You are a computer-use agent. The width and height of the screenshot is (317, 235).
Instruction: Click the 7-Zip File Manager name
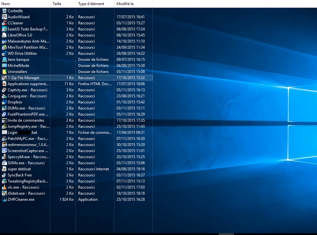click(x=24, y=78)
